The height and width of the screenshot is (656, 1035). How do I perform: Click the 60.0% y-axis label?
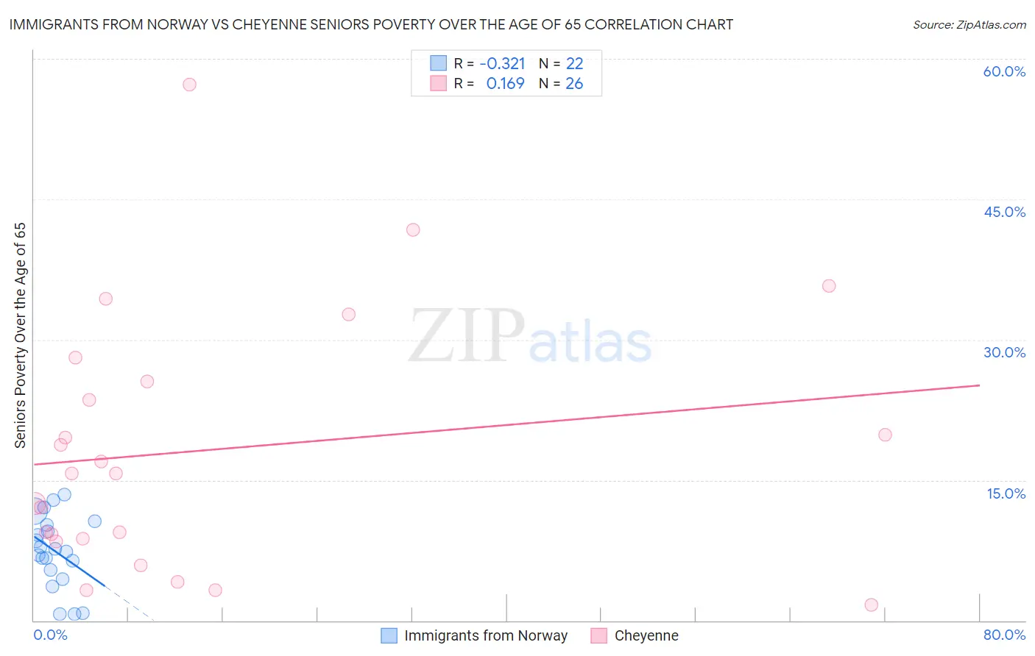pos(1004,71)
